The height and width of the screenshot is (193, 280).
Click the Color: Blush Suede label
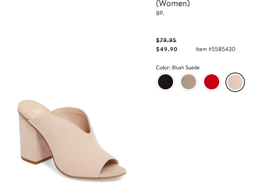coord(177,68)
